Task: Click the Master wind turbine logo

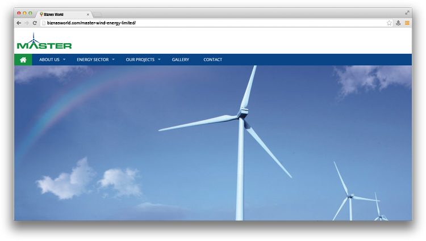Action: (x=44, y=41)
